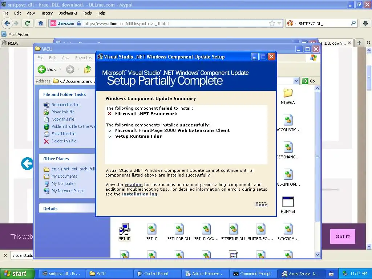Go to the browser Home page icon
This screenshot has height=279, width=372.
pyautogui.click(x=41, y=23)
